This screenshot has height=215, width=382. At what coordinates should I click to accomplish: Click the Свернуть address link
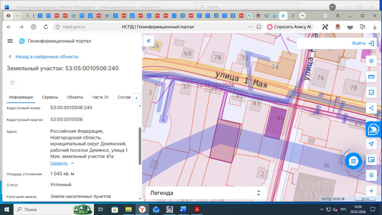click(59, 163)
